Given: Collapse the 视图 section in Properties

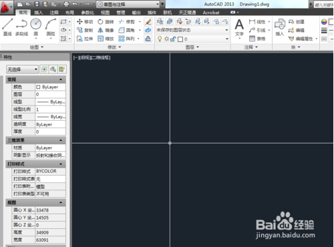Looking at the screenshot, I should pos(61,202).
